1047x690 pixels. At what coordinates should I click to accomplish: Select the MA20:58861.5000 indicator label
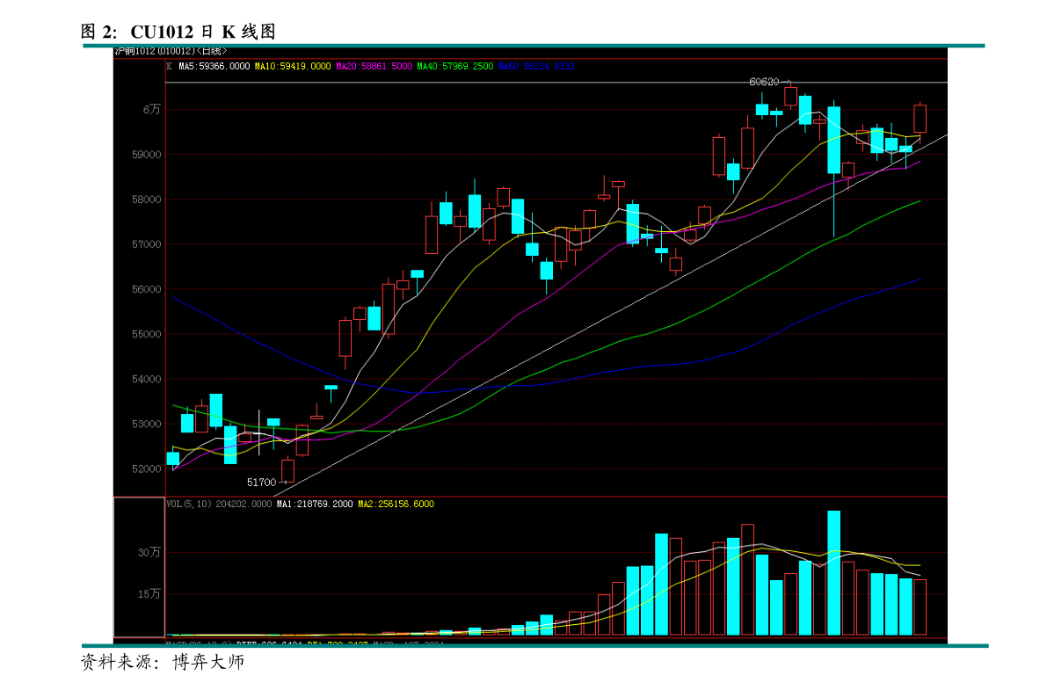click(x=374, y=66)
